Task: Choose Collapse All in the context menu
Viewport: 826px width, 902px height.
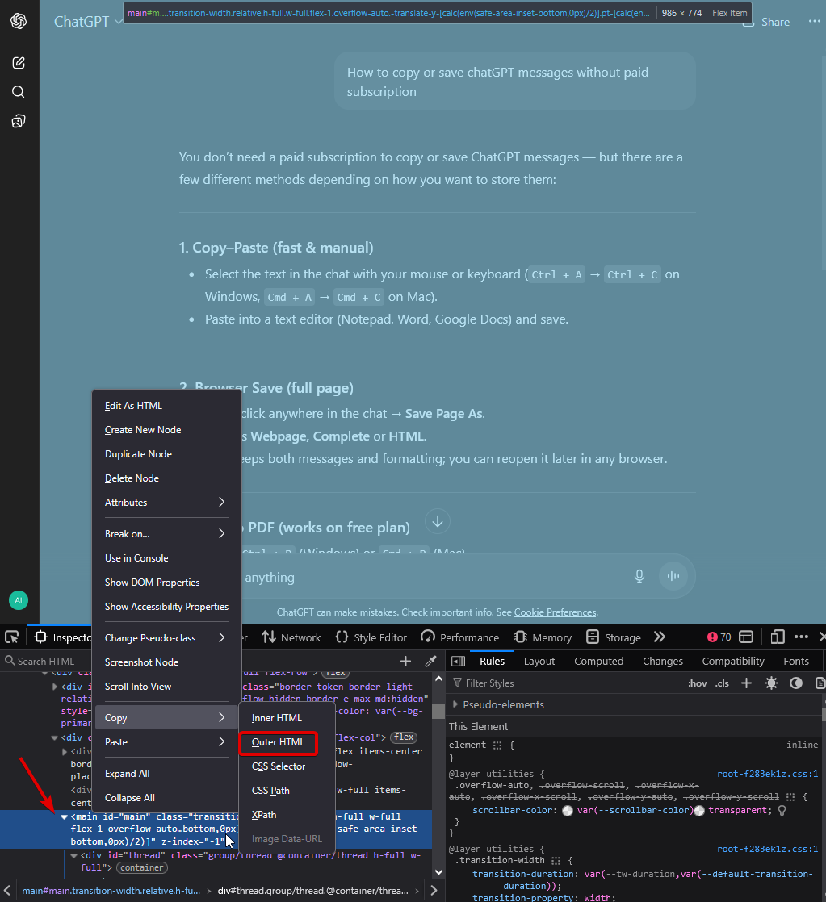Action: point(166,798)
